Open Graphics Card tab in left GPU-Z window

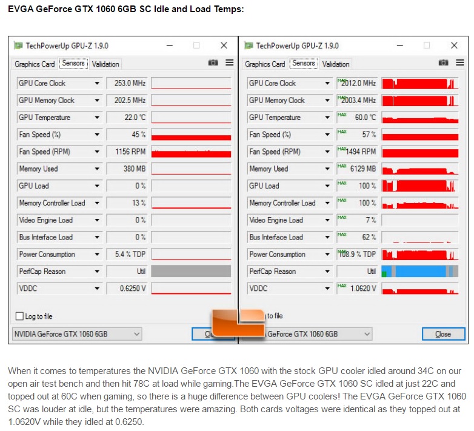tap(35, 64)
